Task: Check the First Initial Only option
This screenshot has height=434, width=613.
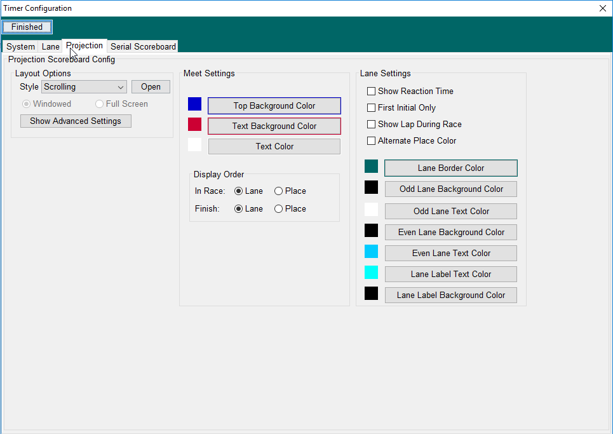Action: pos(372,108)
